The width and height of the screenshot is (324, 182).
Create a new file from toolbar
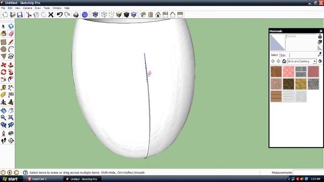5,15
